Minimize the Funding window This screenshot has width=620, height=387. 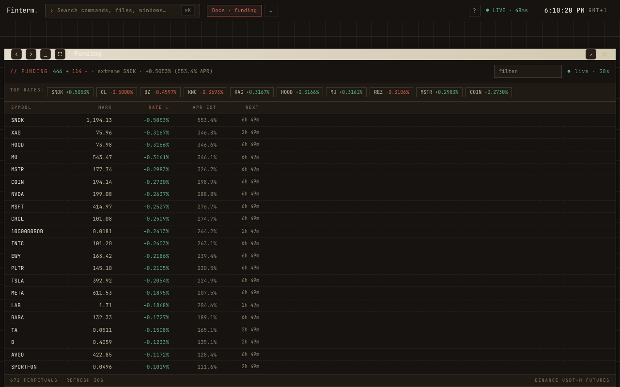pyautogui.click(x=46, y=54)
